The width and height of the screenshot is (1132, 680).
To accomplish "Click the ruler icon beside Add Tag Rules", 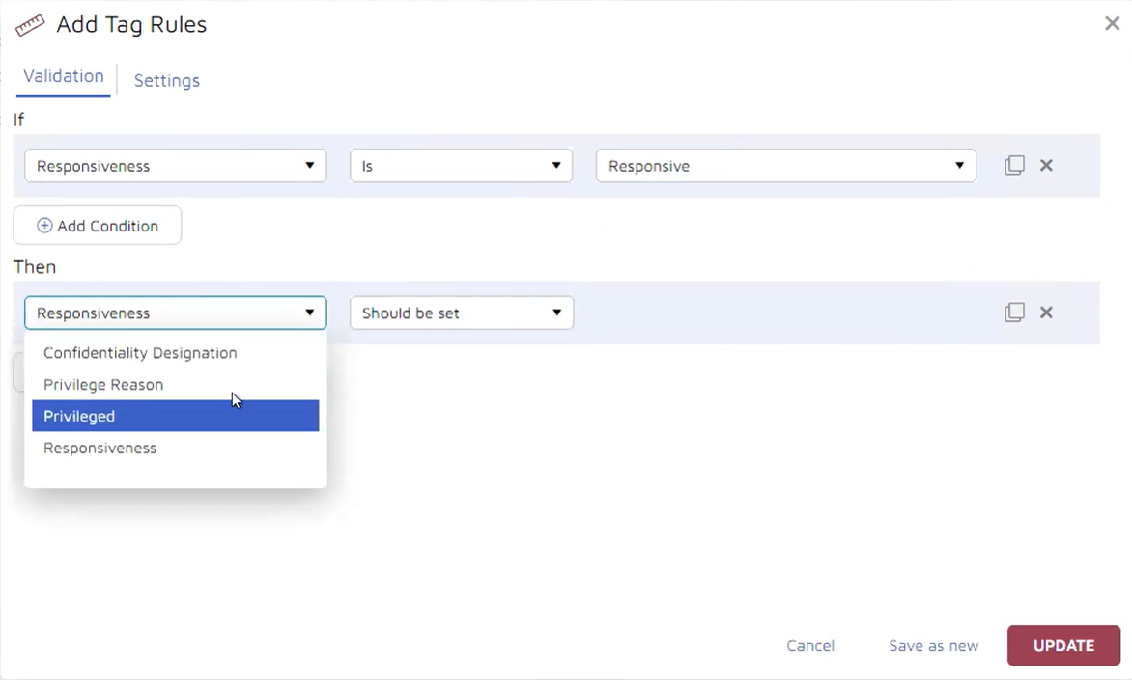I will 30,25.
